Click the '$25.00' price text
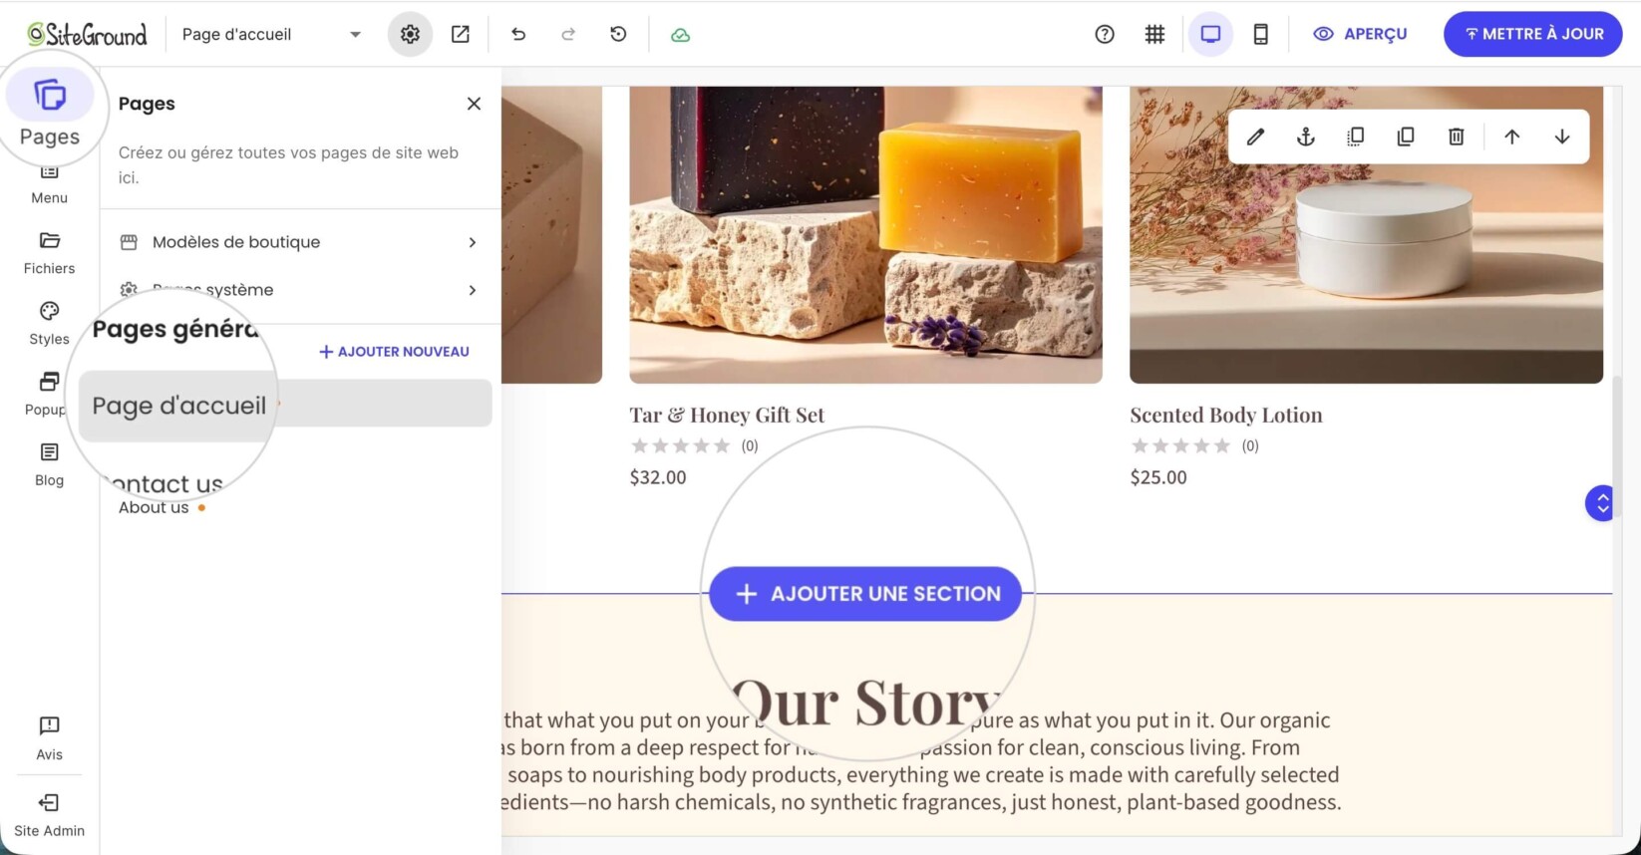 [x=1158, y=477]
